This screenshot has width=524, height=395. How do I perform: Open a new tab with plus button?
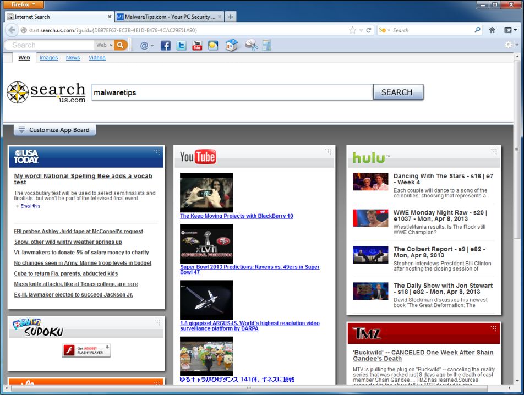point(230,17)
